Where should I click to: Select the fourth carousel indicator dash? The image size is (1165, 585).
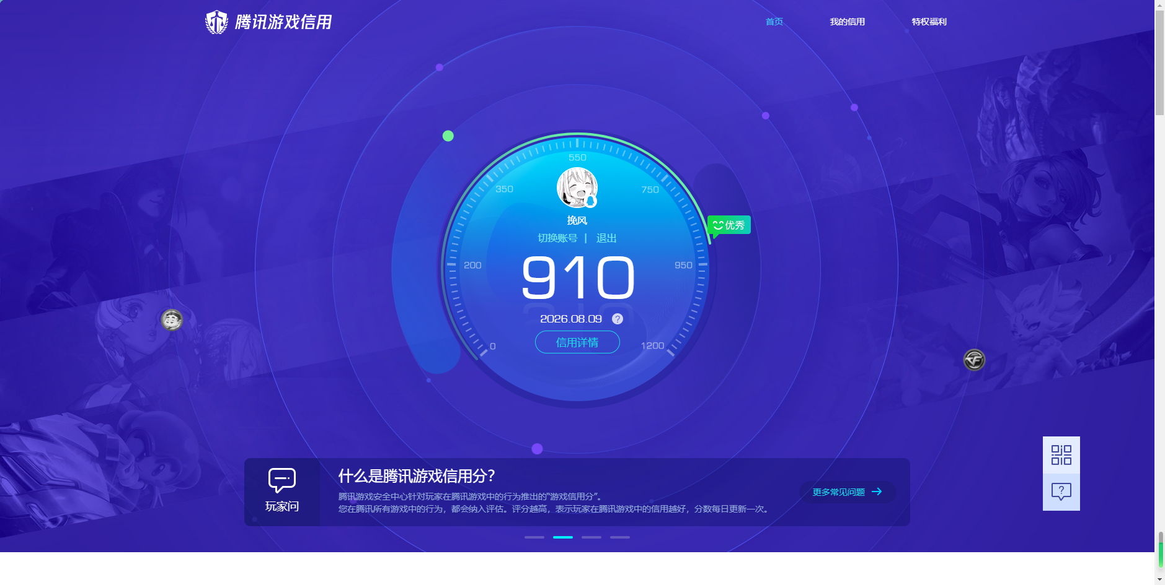click(620, 537)
